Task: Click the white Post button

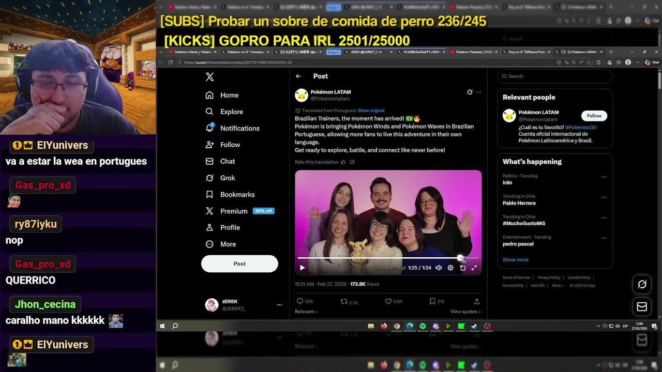Action: coord(239,263)
